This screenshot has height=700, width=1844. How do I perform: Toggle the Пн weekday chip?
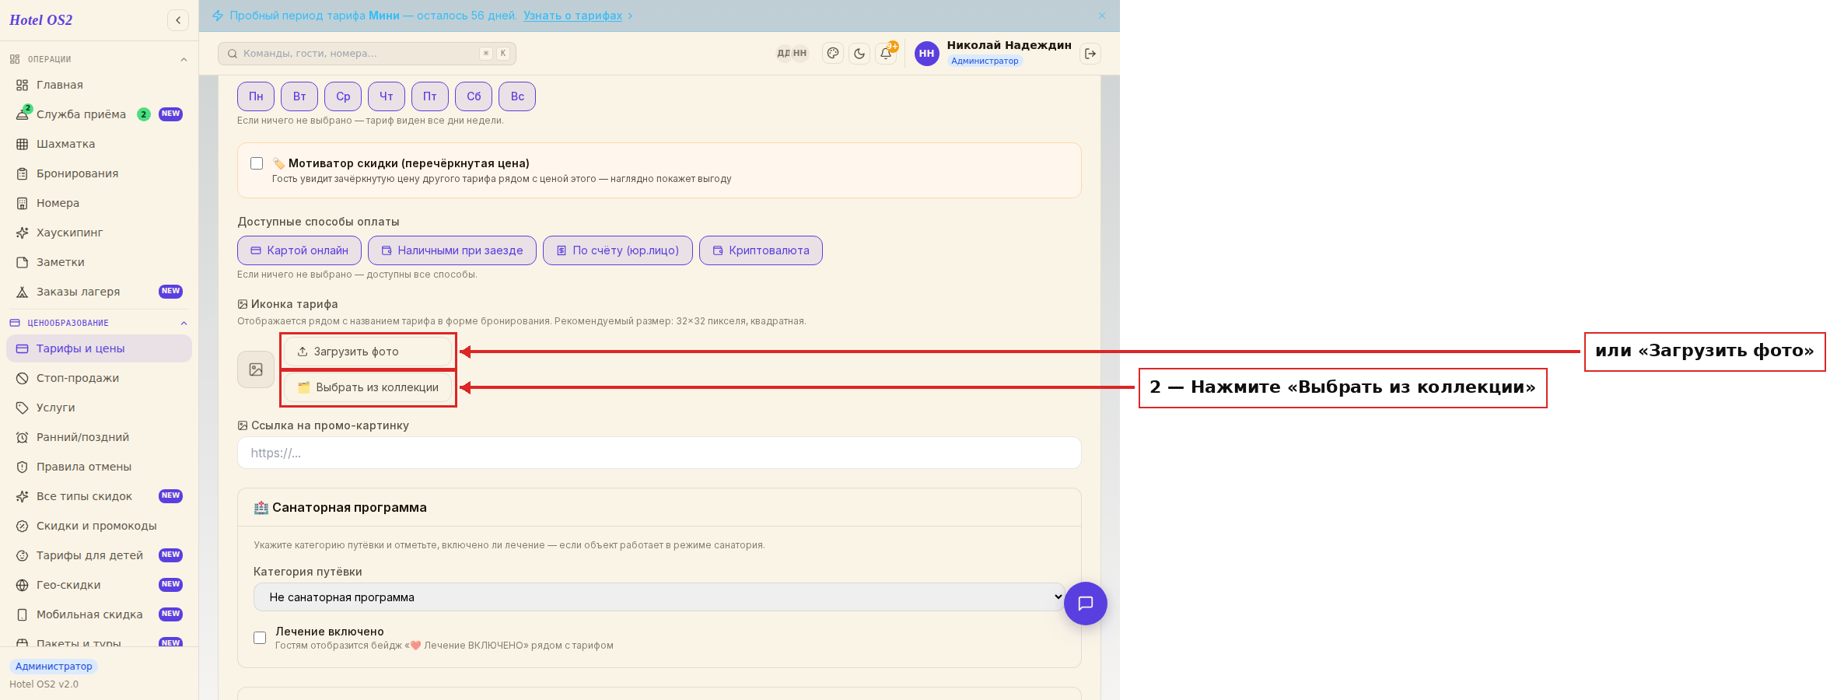tap(256, 96)
